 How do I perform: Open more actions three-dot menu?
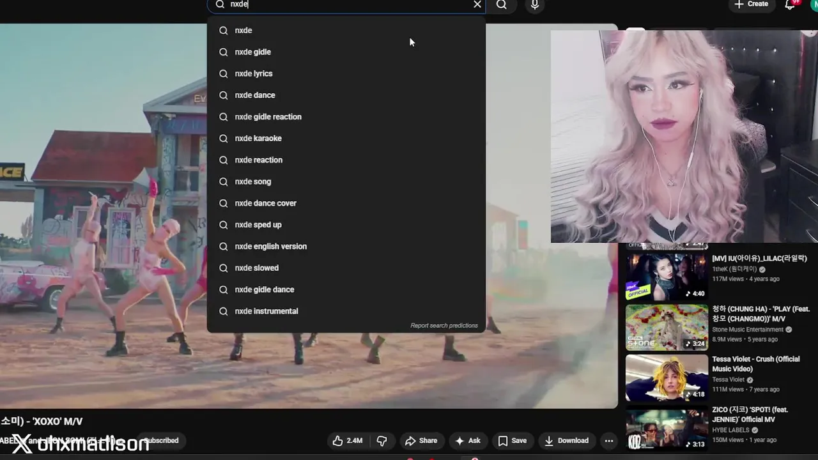(x=609, y=441)
